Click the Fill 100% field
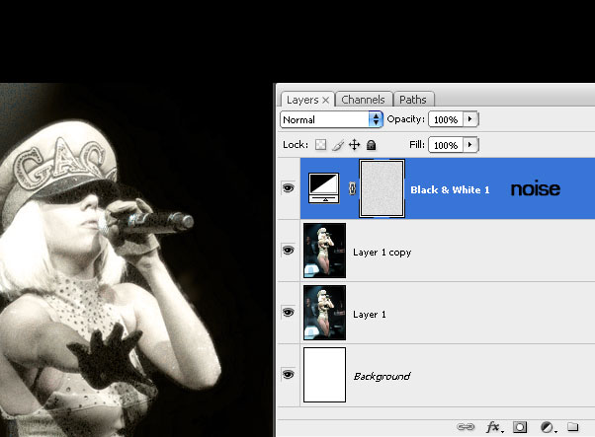 click(x=446, y=145)
